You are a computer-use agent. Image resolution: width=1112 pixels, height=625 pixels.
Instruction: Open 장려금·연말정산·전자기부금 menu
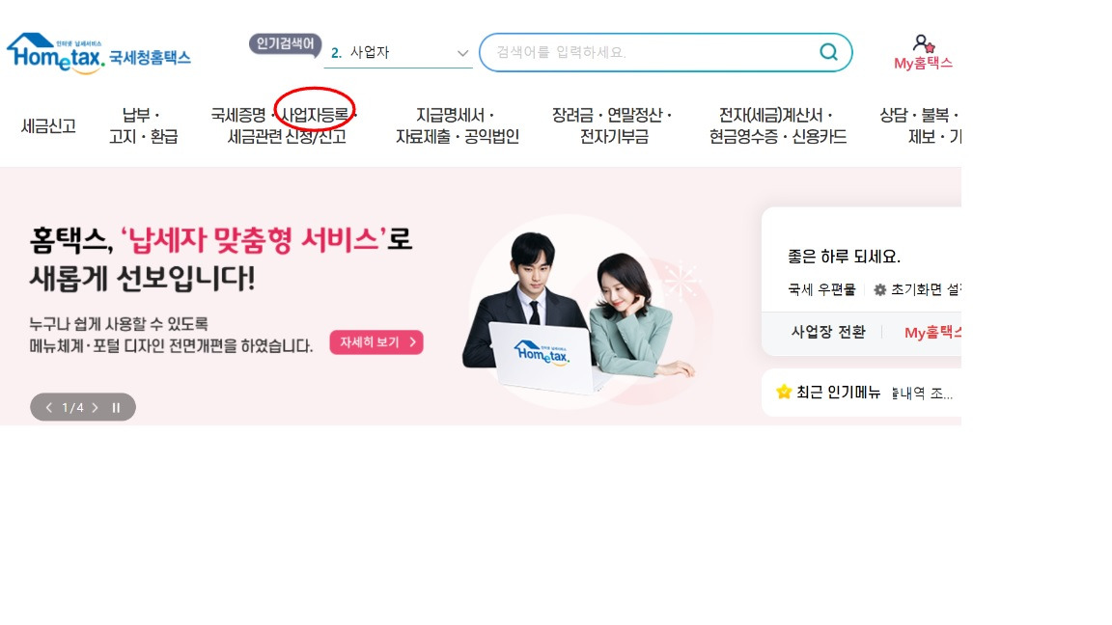612,125
